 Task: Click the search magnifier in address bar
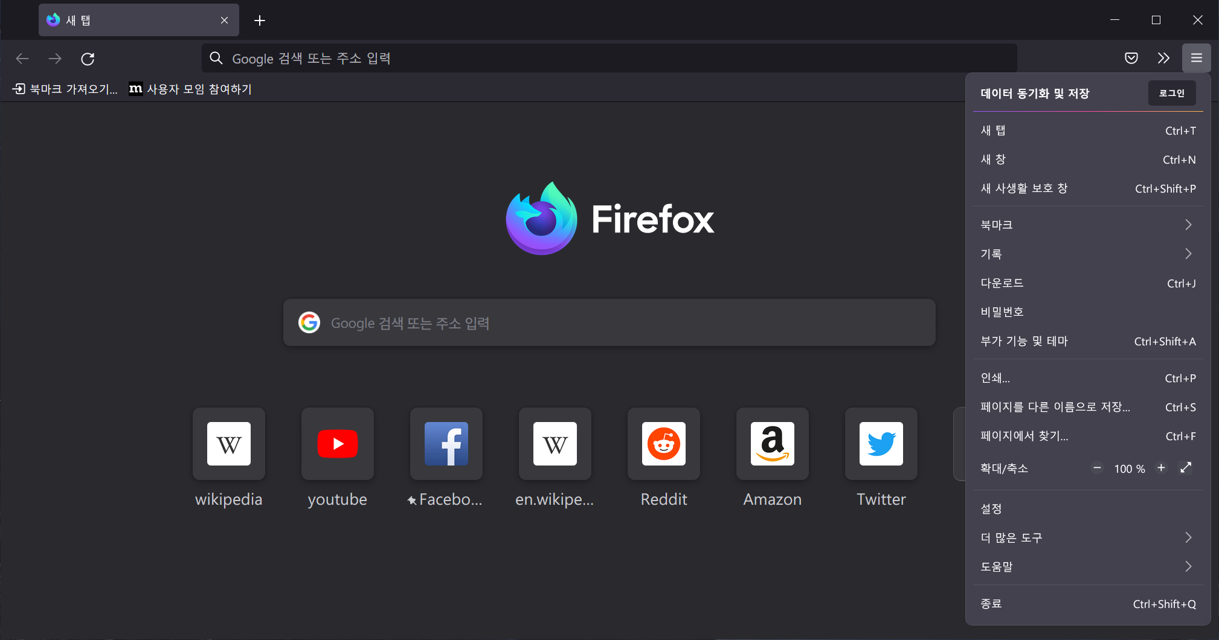216,58
